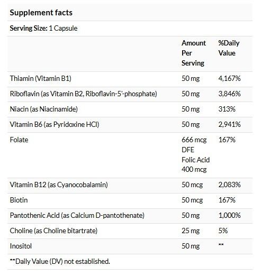Click the Amount Per Serving column header
The width and height of the screenshot is (261, 276).
(x=194, y=53)
